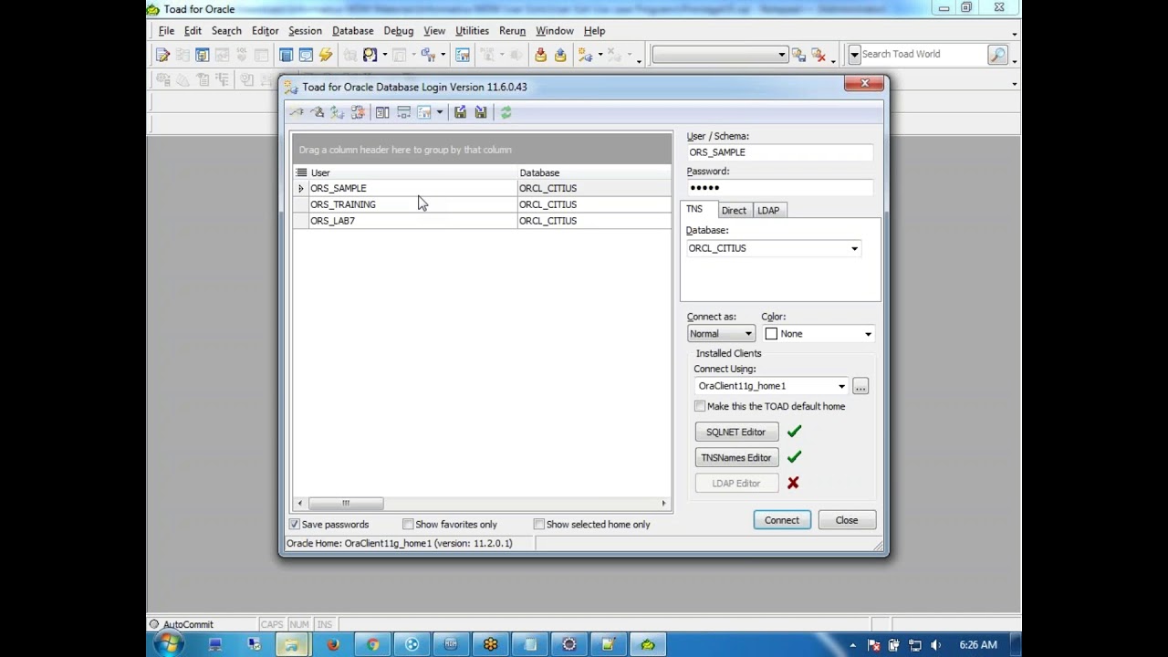Click the Database column header

point(594,172)
